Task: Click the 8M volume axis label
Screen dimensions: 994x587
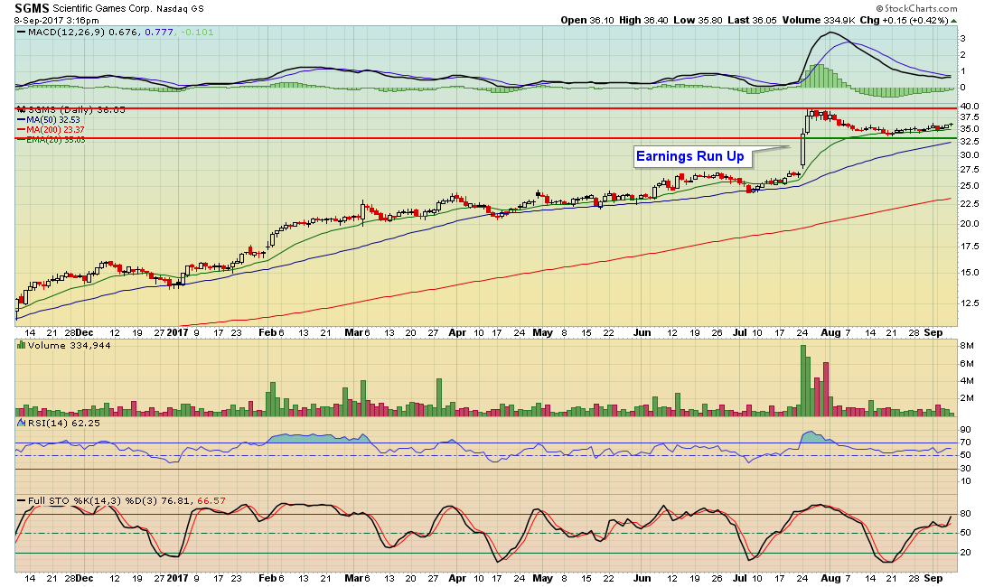Action: [x=966, y=346]
